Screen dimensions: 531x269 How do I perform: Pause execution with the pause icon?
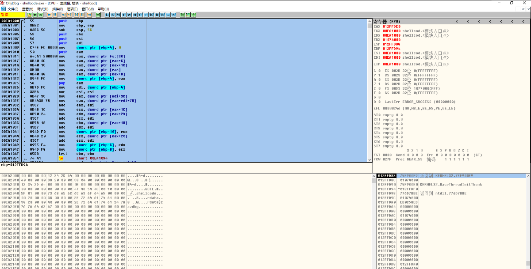tap(55, 15)
